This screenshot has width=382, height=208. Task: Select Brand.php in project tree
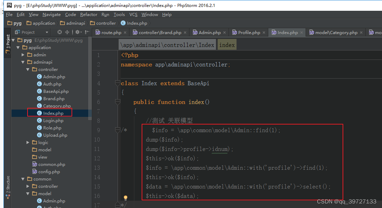pos(51,98)
